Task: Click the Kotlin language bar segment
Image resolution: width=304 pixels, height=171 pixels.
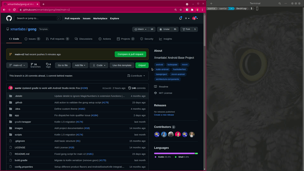Action: pos(174,153)
